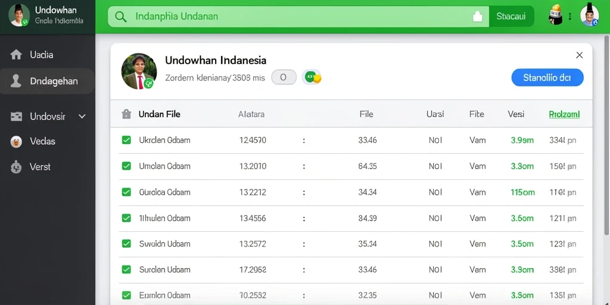Uncheck the Eumlon Odoam checkbox
The height and width of the screenshot is (305, 610).
click(126, 295)
